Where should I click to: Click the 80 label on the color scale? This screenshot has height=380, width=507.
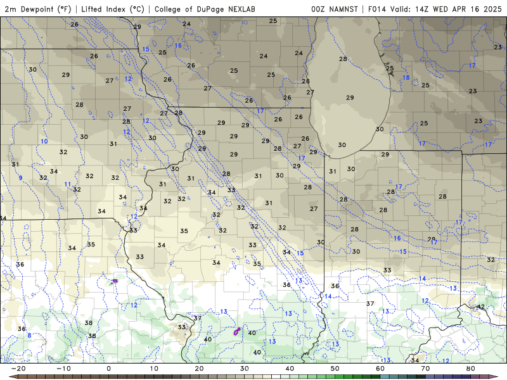click(471, 369)
